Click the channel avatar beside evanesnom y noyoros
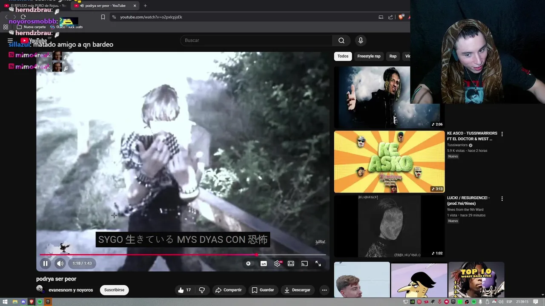Image resolution: width=545 pixels, height=306 pixels. (40, 289)
